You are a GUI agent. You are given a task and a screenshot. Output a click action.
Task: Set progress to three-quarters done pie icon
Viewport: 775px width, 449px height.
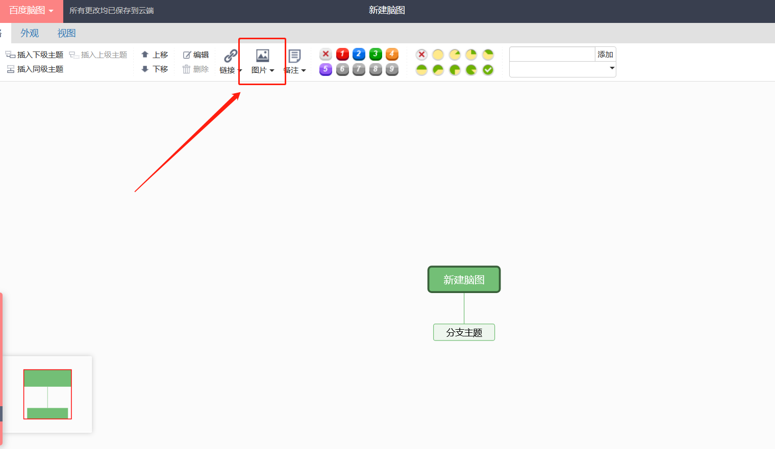point(455,70)
